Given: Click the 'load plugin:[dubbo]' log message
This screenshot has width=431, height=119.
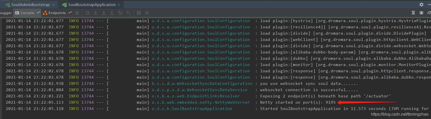Looking at the screenshot, I should click(x=345, y=58).
